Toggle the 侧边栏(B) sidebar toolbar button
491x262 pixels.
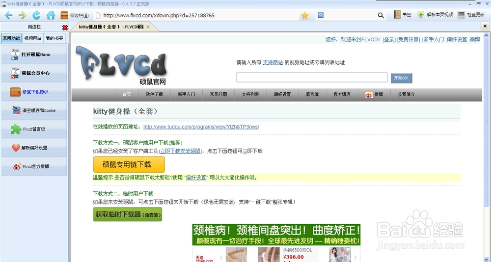[75, 15]
